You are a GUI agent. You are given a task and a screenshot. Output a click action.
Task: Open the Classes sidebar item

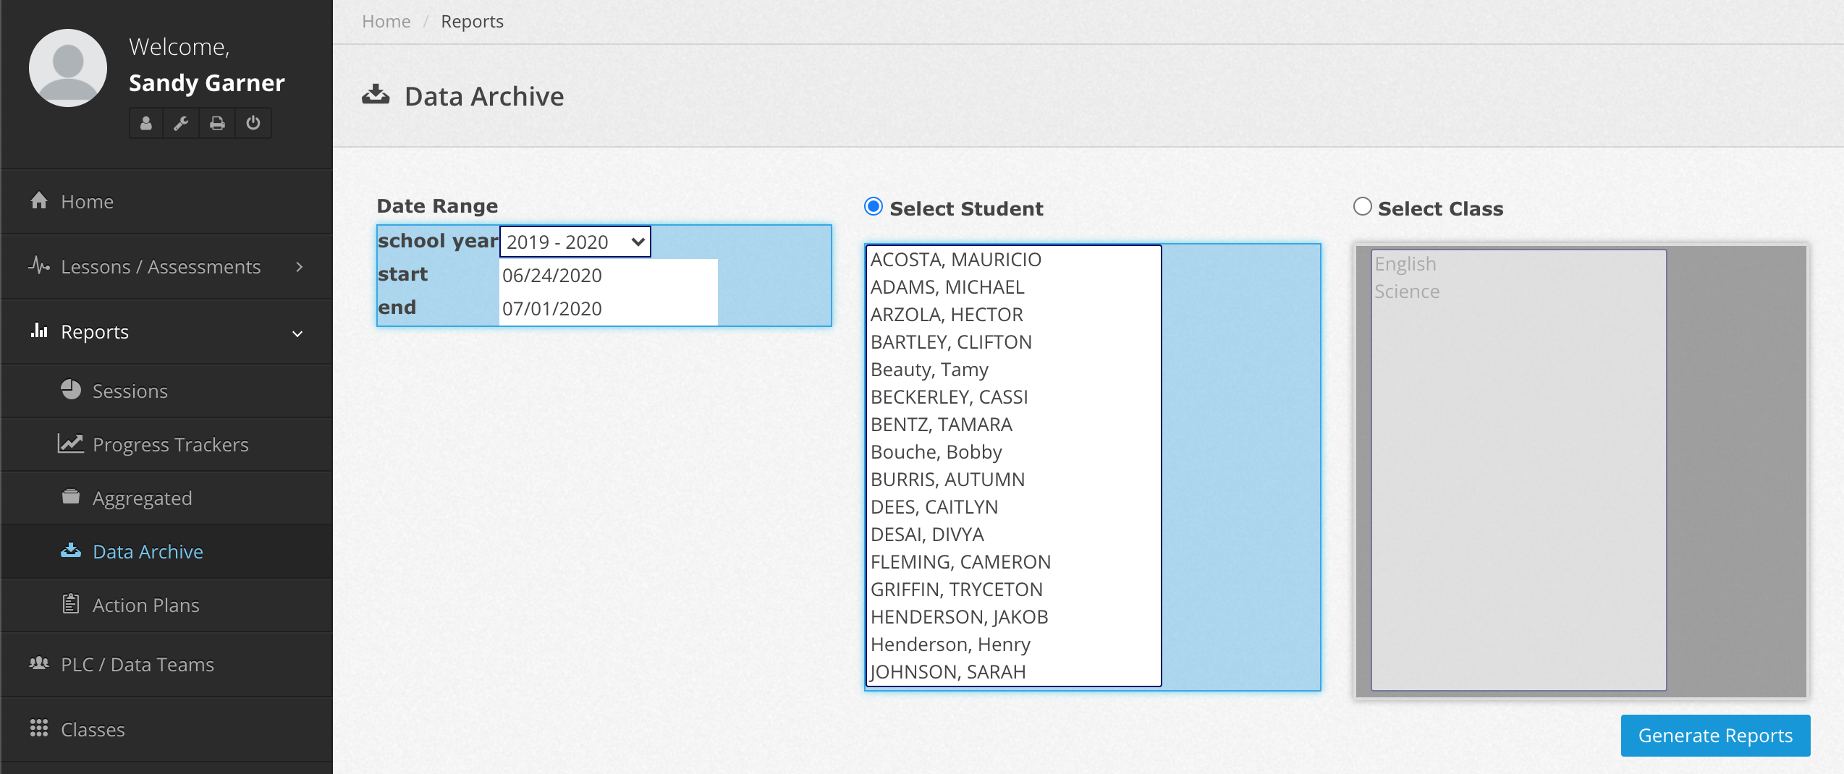93,729
